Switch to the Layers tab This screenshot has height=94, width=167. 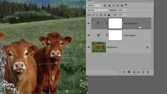tap(91, 1)
